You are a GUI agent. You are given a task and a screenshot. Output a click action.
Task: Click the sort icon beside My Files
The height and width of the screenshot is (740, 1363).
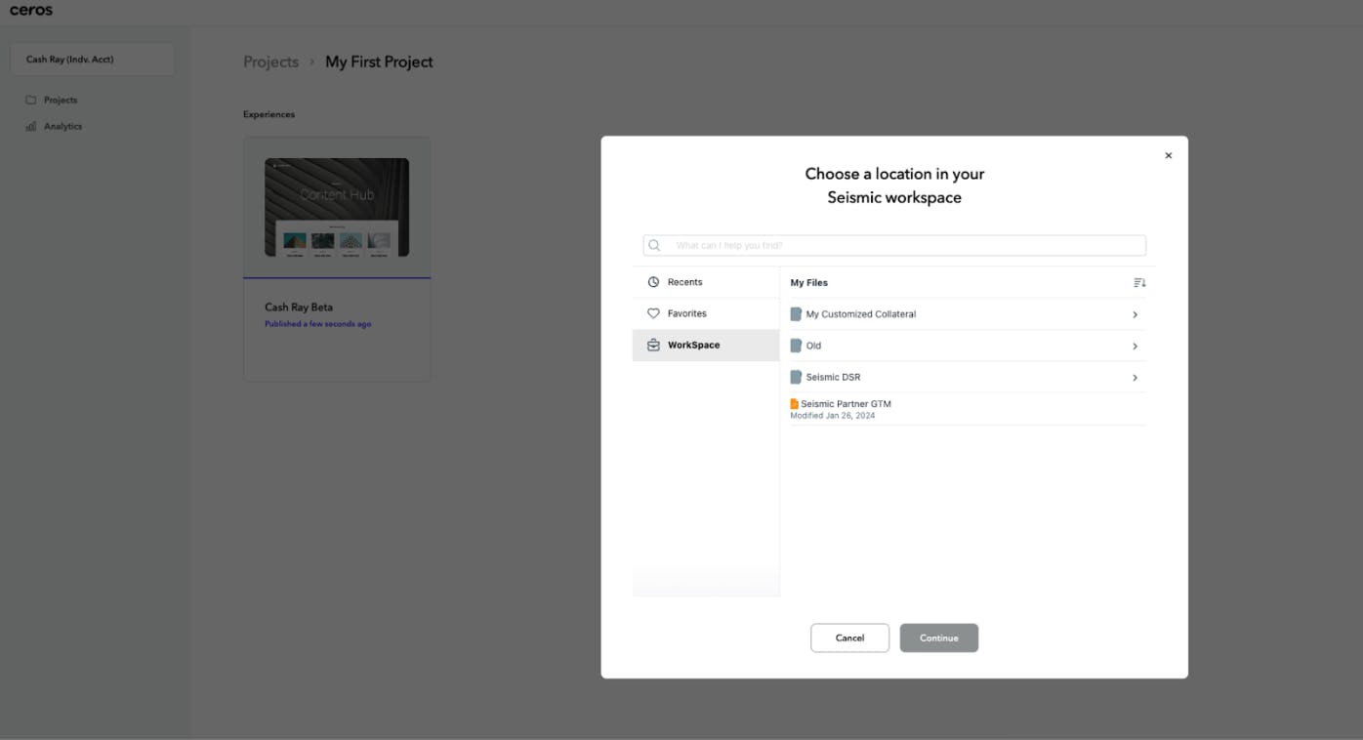tap(1139, 283)
